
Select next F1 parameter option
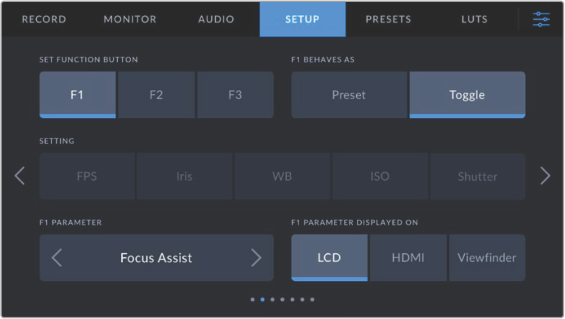[255, 257]
